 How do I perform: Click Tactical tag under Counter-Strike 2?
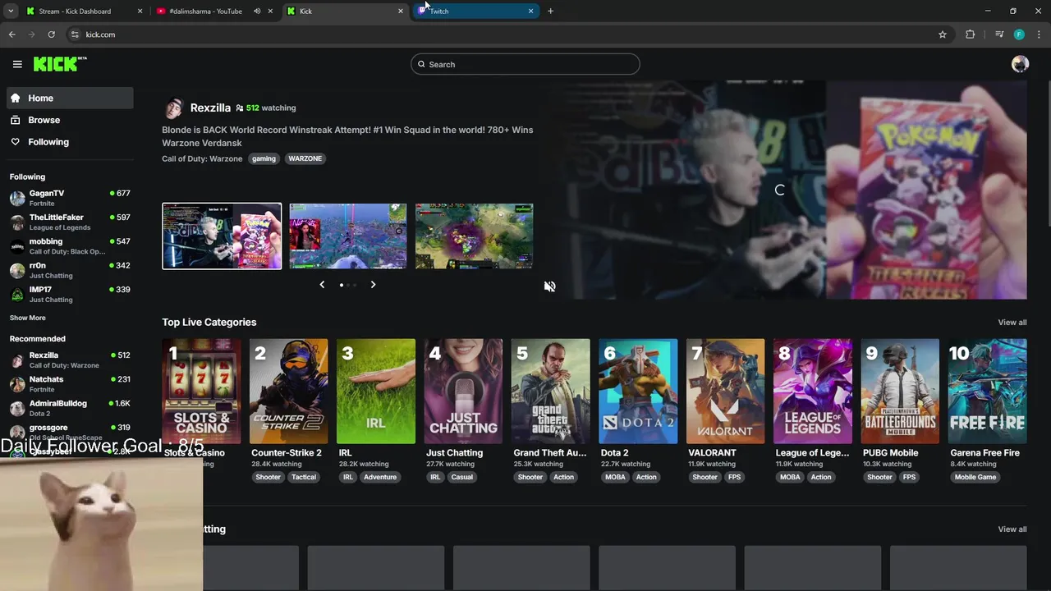click(304, 477)
